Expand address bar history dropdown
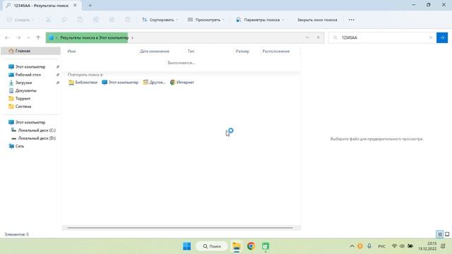The height and width of the screenshot is (254, 452). tap(307, 37)
